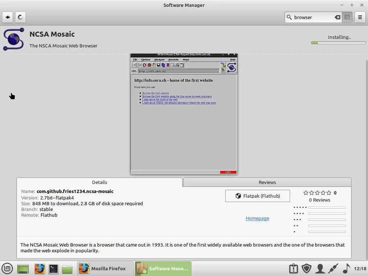Toggle the search-in-descriptions icon button

pos(347,17)
